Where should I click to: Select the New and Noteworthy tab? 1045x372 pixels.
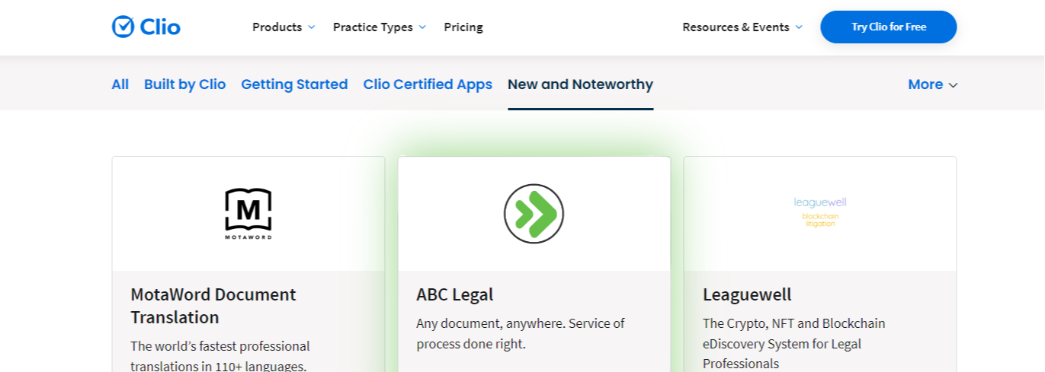(x=580, y=84)
